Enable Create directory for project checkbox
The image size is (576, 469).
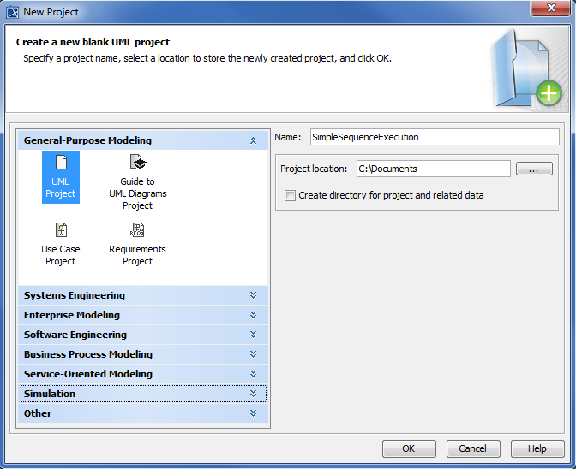[x=290, y=195]
